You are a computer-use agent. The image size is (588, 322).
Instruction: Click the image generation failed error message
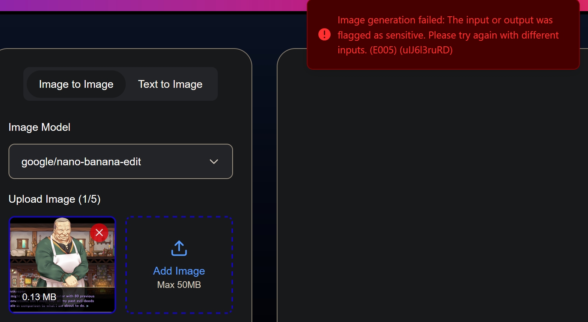tap(448, 35)
